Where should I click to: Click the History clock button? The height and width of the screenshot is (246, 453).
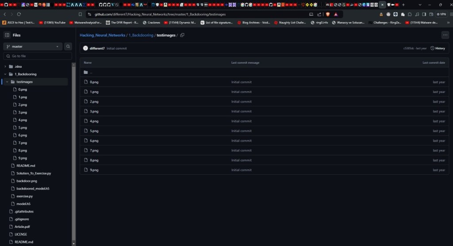click(438, 48)
